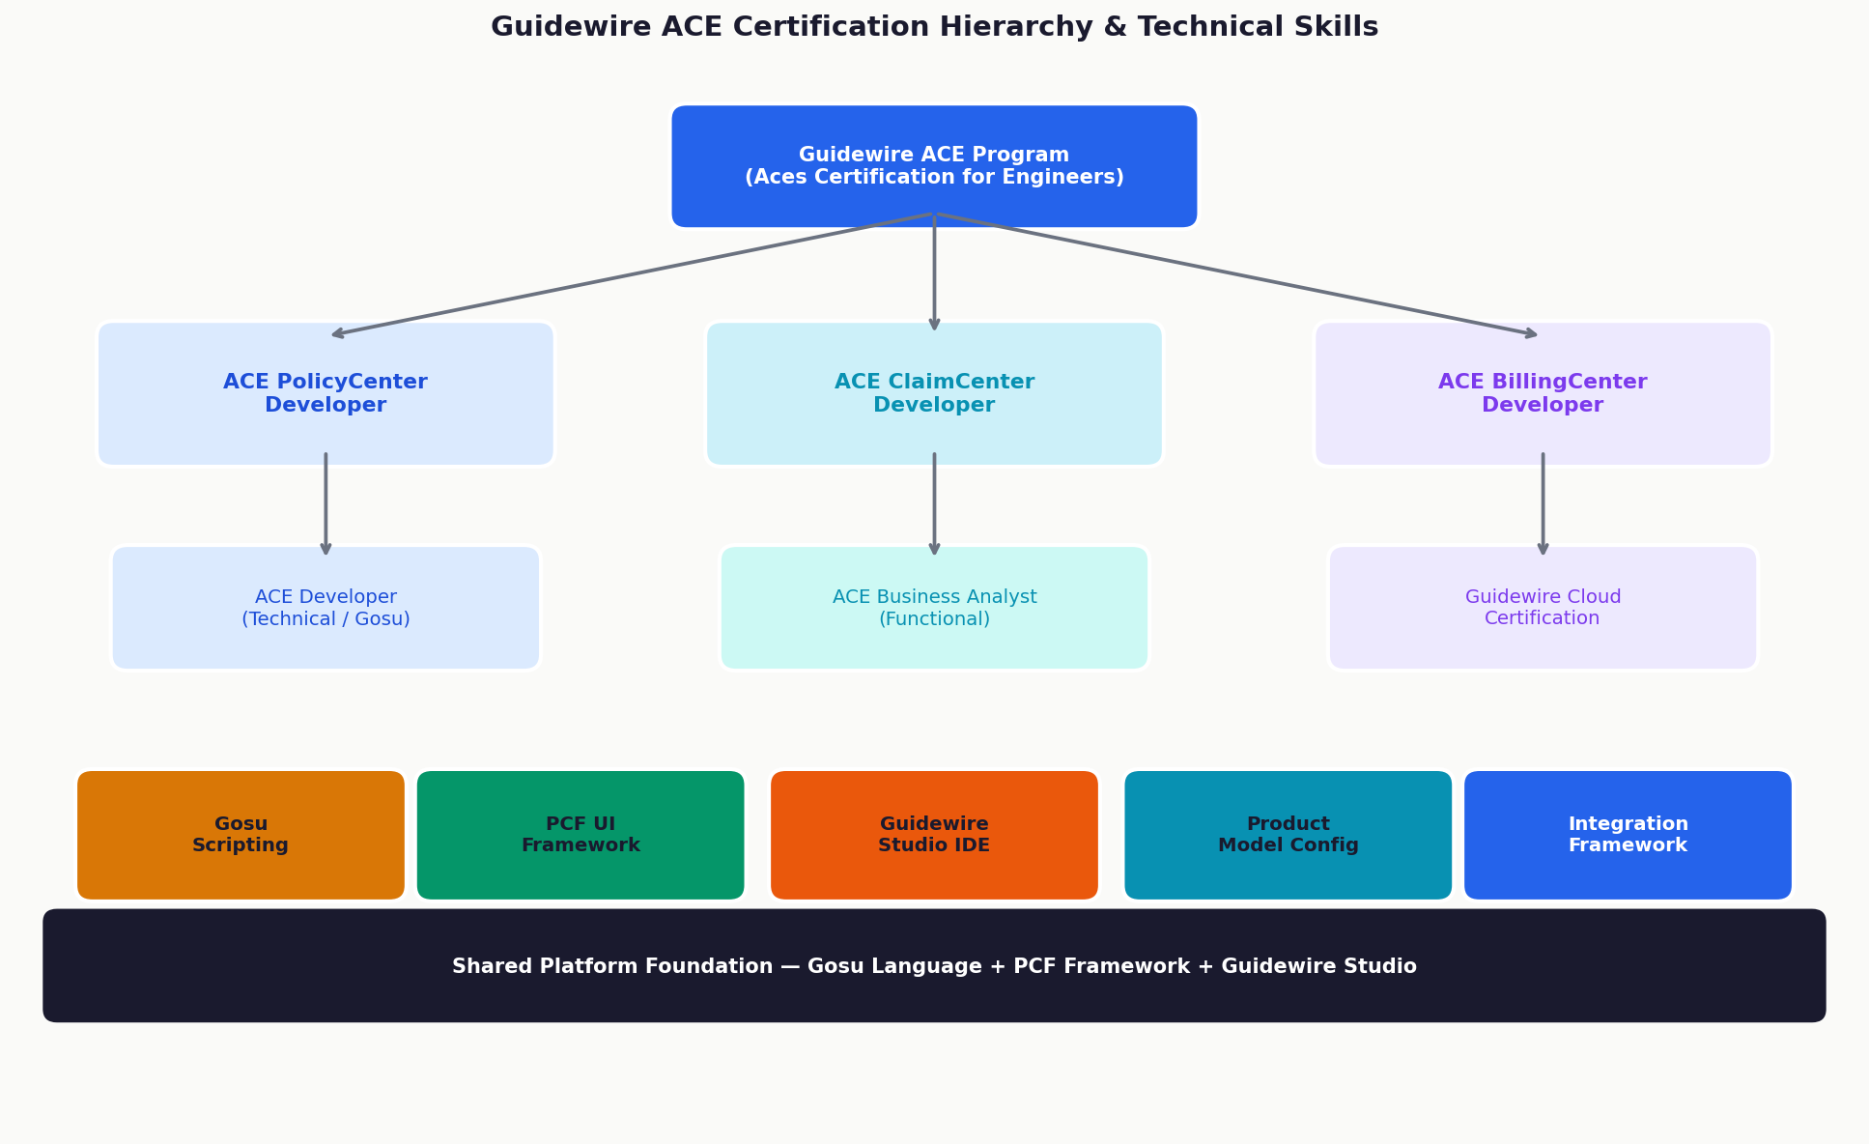The image size is (1869, 1144).
Task: Click the diagram title 'Guidewire ACE Certification Hierarchy & Technical Skills'
Action: (x=934, y=27)
